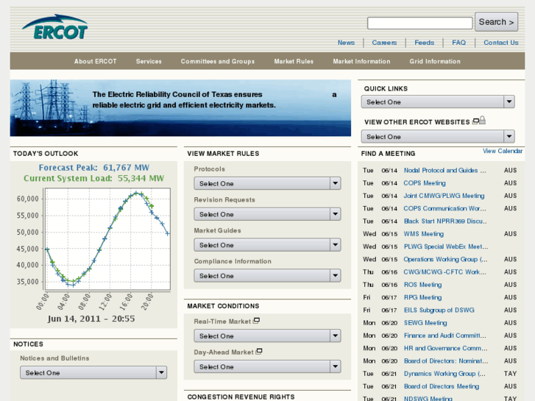Open the Feeds link
This screenshot has height=401, width=535.
[x=424, y=43]
